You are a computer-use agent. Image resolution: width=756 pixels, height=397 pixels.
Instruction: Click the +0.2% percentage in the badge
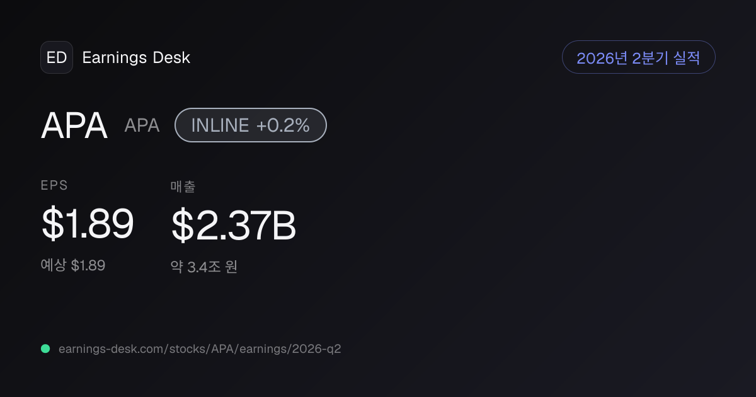[283, 125]
